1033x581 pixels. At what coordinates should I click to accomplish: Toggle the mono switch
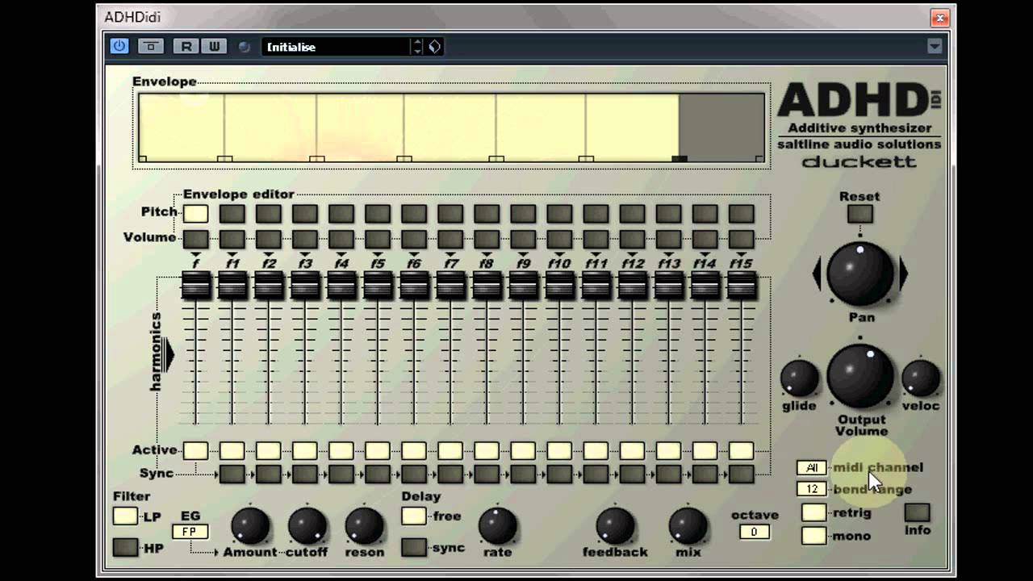[813, 535]
